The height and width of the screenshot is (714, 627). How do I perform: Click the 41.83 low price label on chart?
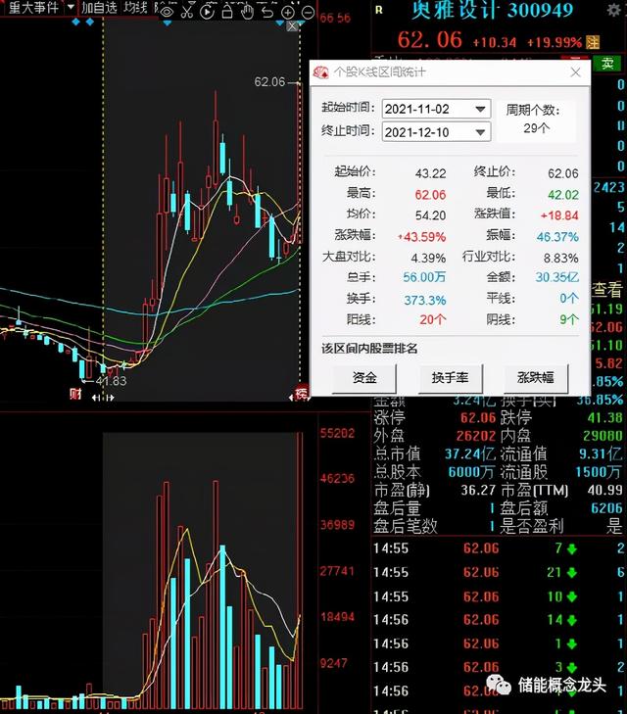click(x=111, y=381)
